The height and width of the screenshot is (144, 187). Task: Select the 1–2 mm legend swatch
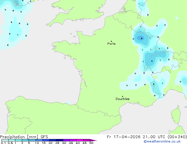tap(19, 140)
